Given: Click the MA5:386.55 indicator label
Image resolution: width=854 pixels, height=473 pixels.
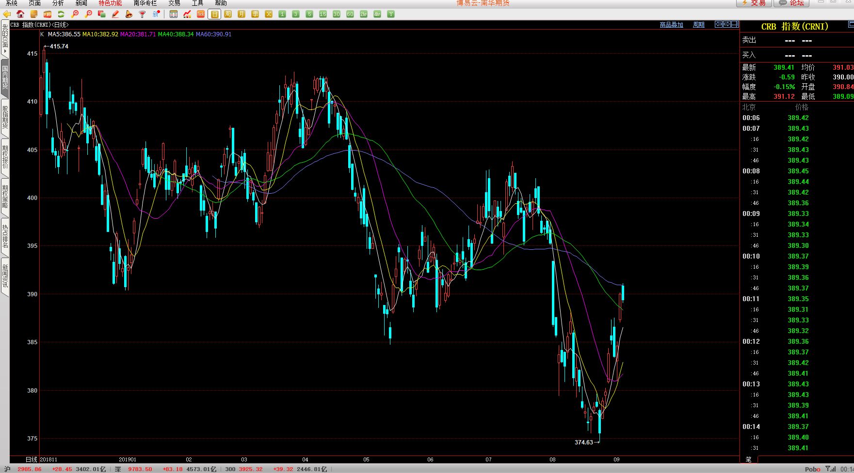Looking at the screenshot, I should click(64, 34).
